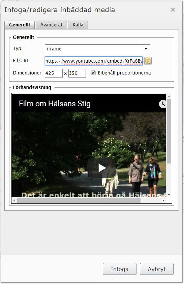Viewport: 184px width, 284px height.
Task: Click the browse file icon beside Fil/URL
Action: (x=148, y=61)
